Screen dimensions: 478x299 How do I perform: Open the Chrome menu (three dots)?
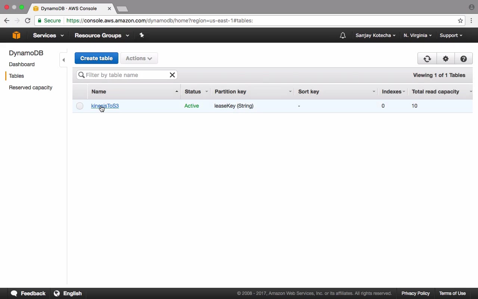tap(471, 21)
